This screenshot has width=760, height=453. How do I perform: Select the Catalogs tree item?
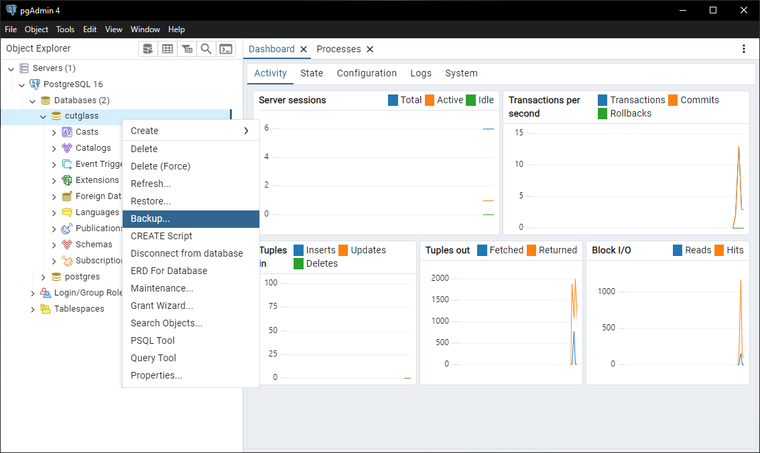[x=93, y=148]
